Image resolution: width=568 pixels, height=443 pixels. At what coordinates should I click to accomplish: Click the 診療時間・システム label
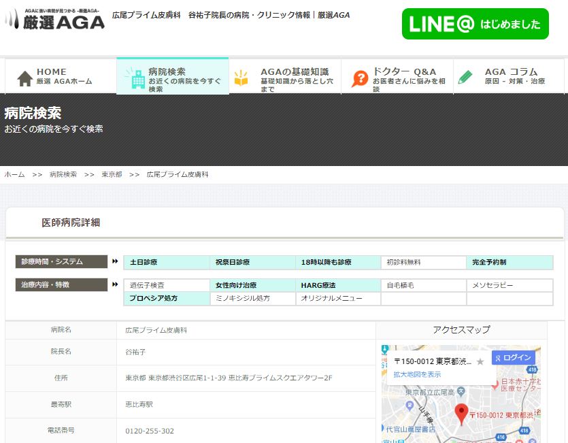tap(61, 261)
